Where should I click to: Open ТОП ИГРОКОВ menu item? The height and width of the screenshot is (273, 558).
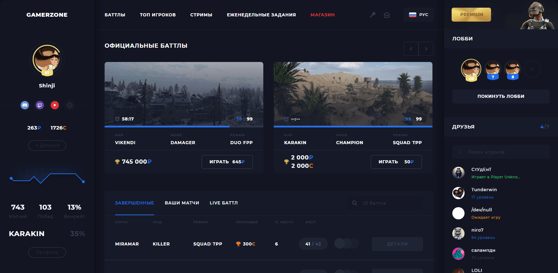(x=158, y=15)
